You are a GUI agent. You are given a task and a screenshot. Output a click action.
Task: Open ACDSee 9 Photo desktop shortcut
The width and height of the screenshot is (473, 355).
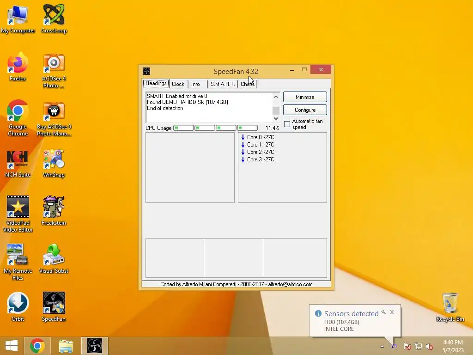point(54,71)
